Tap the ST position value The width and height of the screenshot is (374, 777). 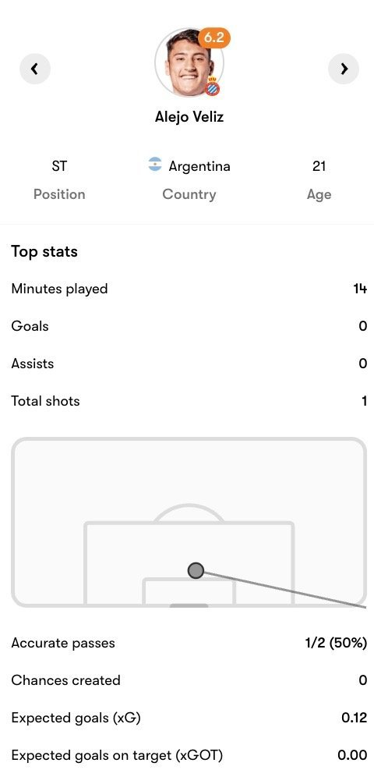59,166
